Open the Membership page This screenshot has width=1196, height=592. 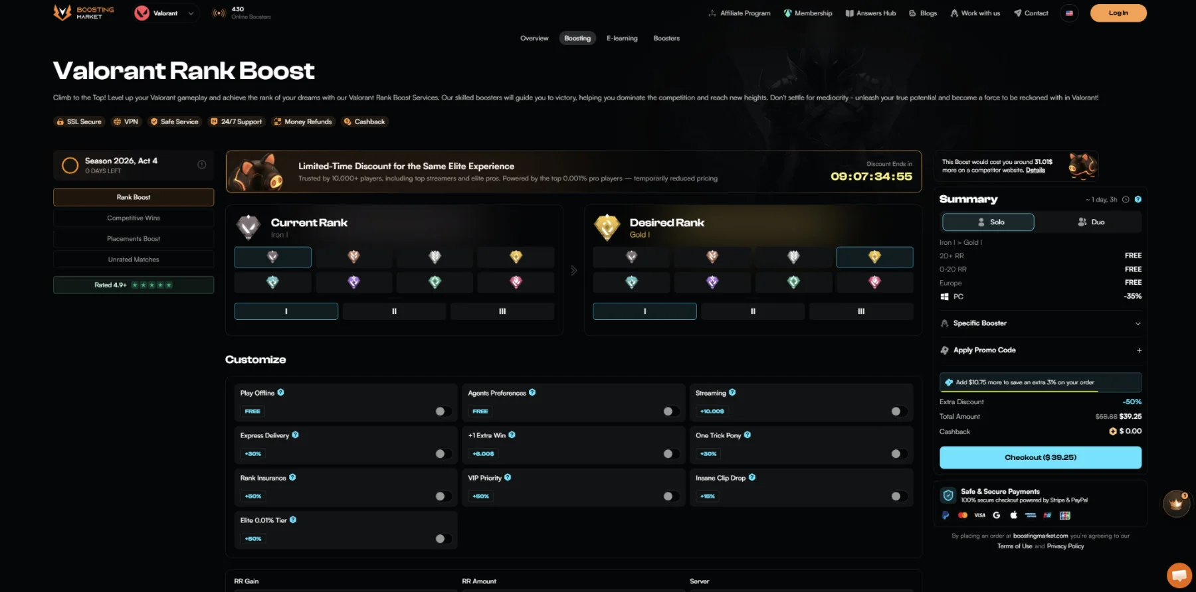(x=808, y=13)
